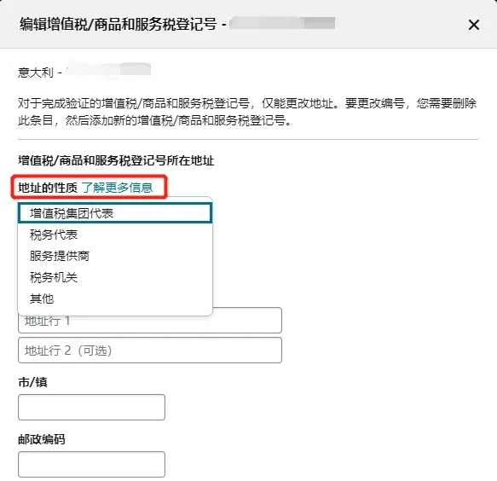The height and width of the screenshot is (481, 497).
Task: Open the 了解更多信息 link
Action: [x=118, y=188]
